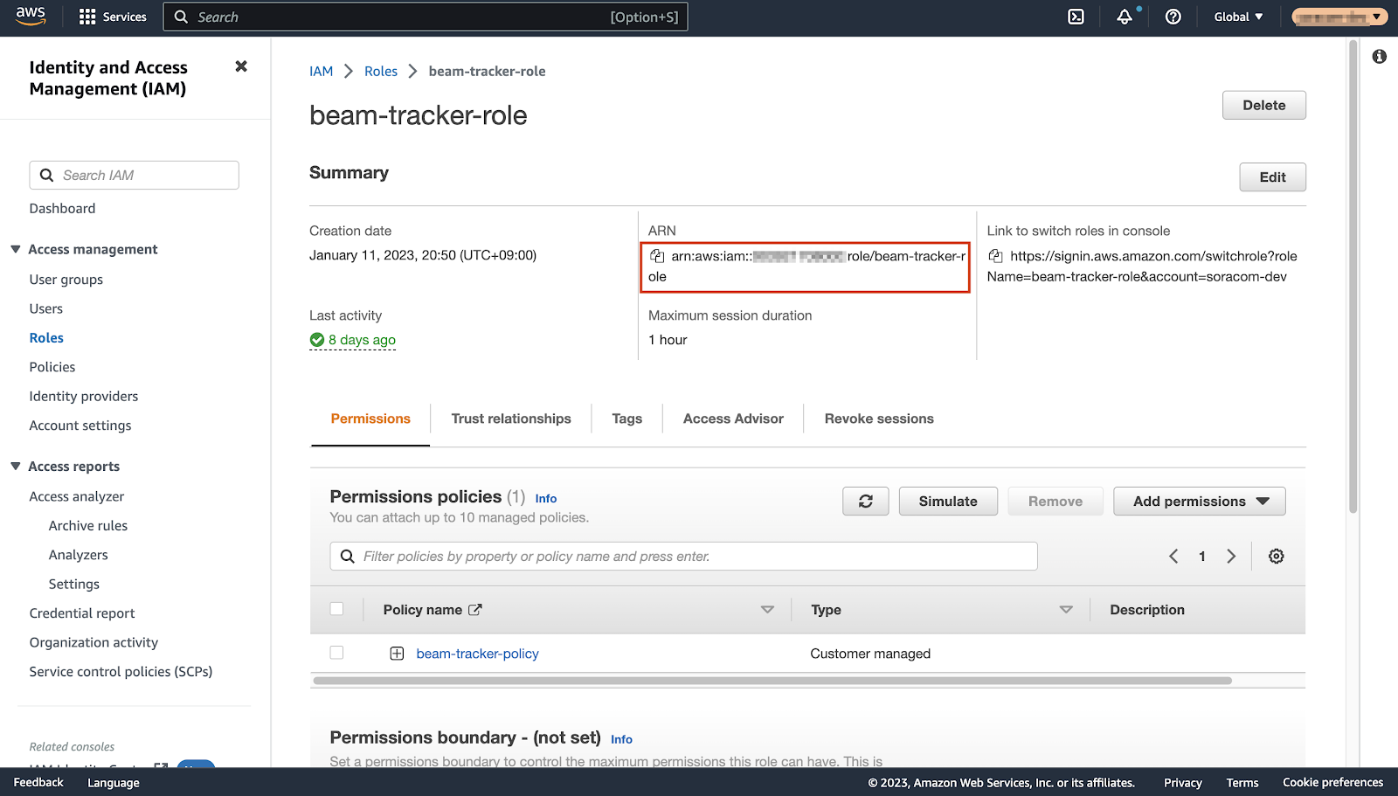Open the notifications bell
1398x796 pixels.
pos(1125,17)
